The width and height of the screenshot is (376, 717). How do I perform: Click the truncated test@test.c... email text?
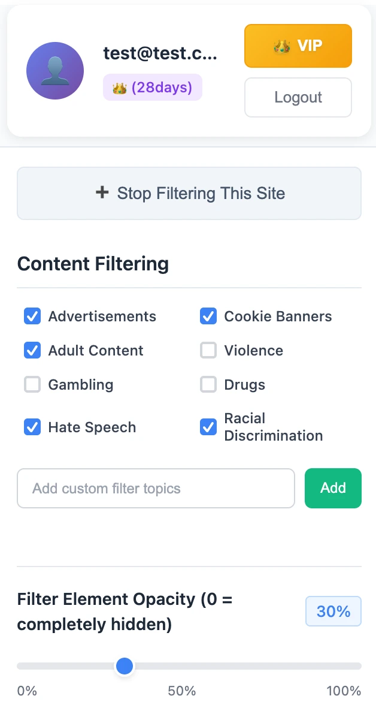point(160,53)
